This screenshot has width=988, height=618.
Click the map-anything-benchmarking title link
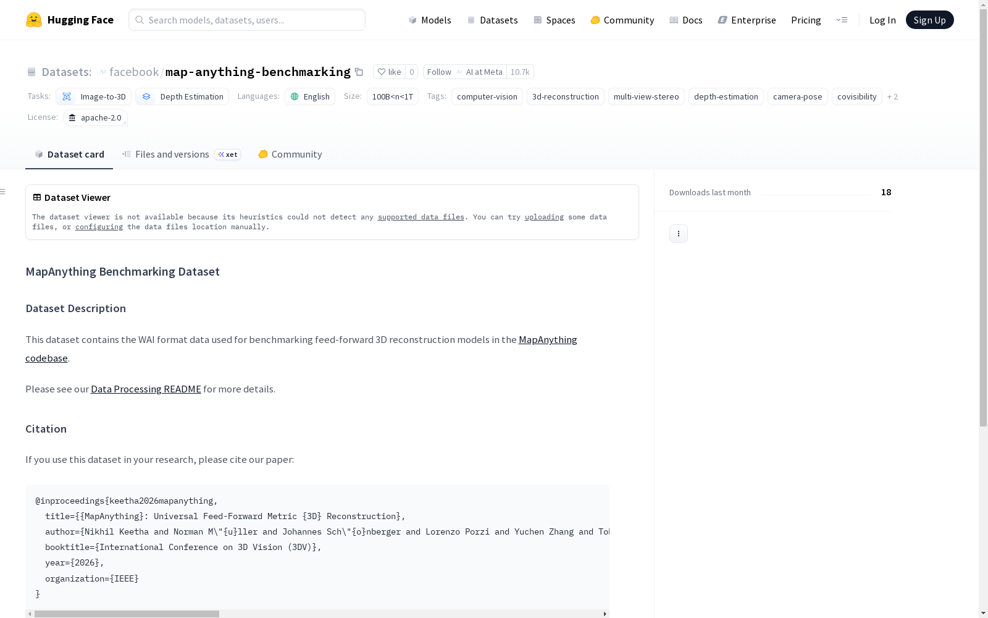258,72
